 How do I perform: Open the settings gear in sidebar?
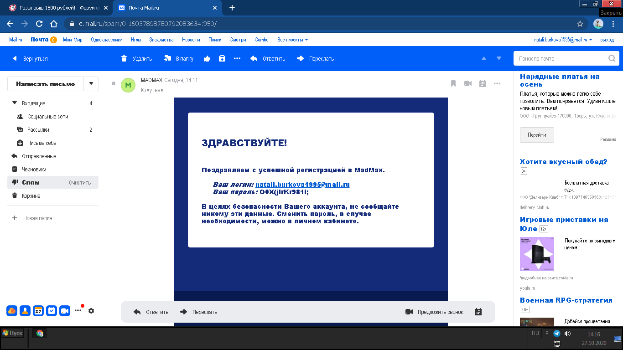pos(91,311)
